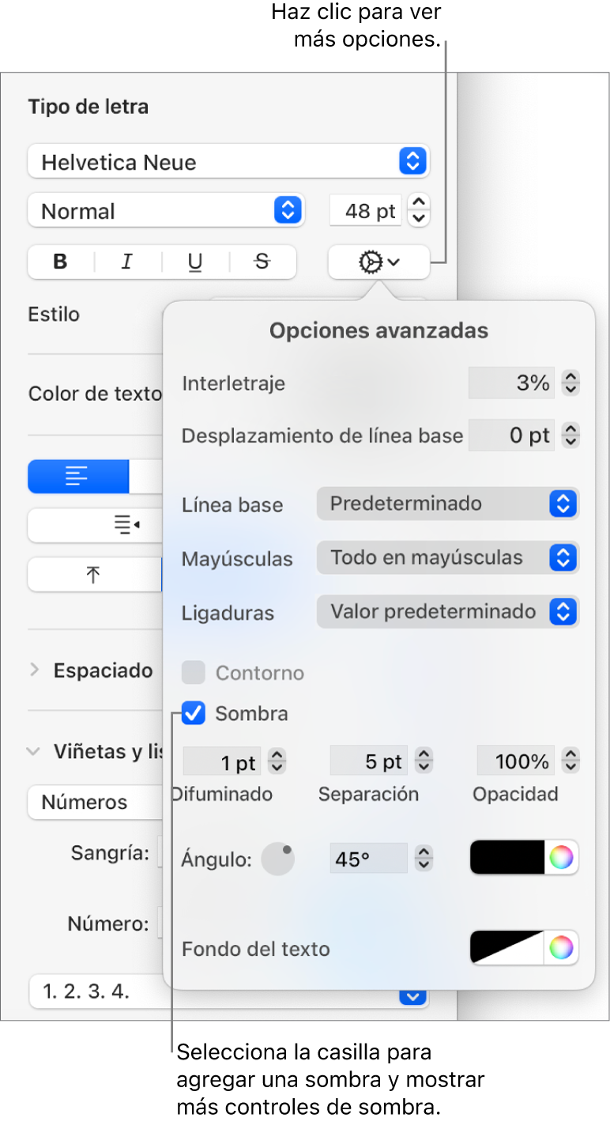Align text to the left
The height and width of the screenshot is (1129, 610).
tap(77, 478)
